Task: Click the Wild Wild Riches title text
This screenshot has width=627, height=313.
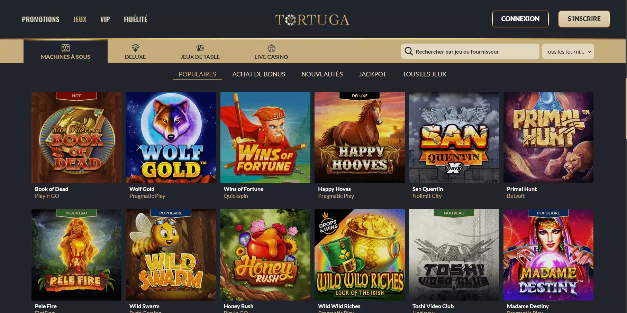Action: point(339,306)
